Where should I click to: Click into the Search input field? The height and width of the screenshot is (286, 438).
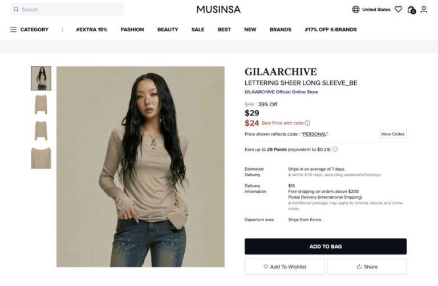(x=67, y=10)
